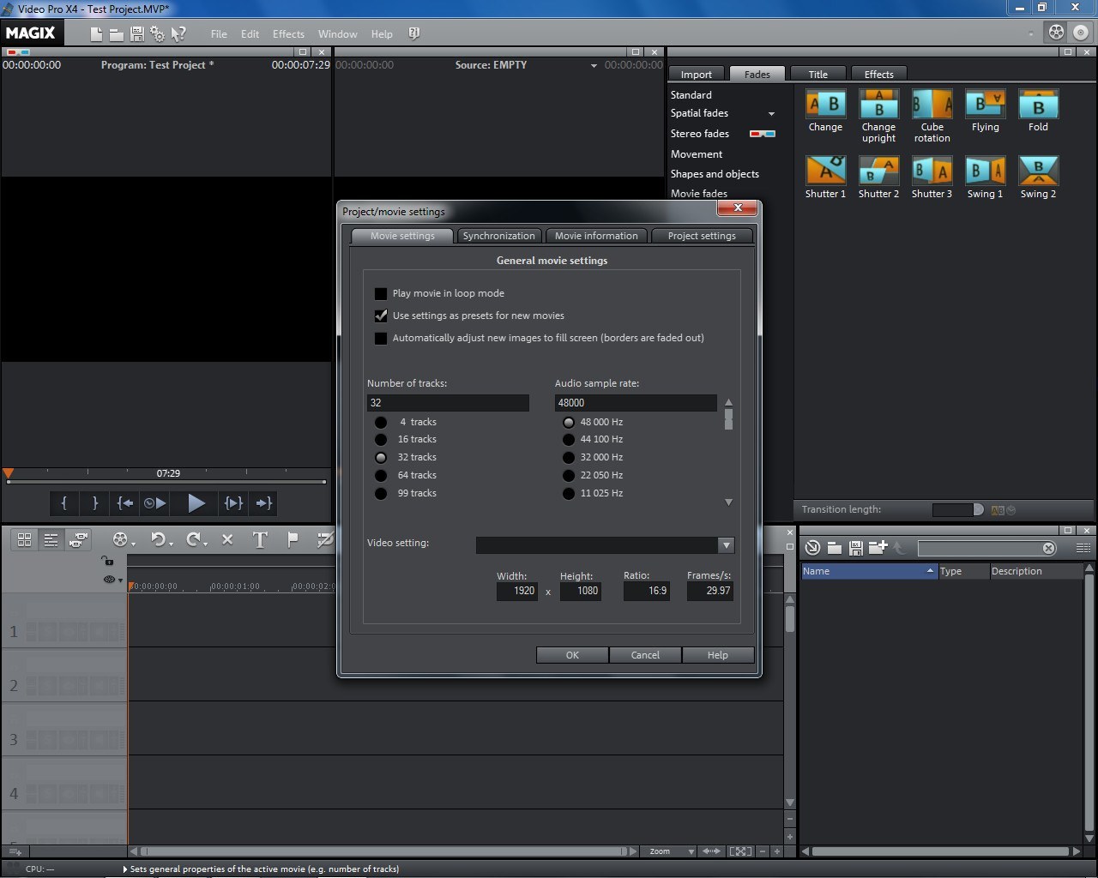Screen dimensions: 1098x878
Task: Select the 99 tracks option
Action: (x=381, y=493)
